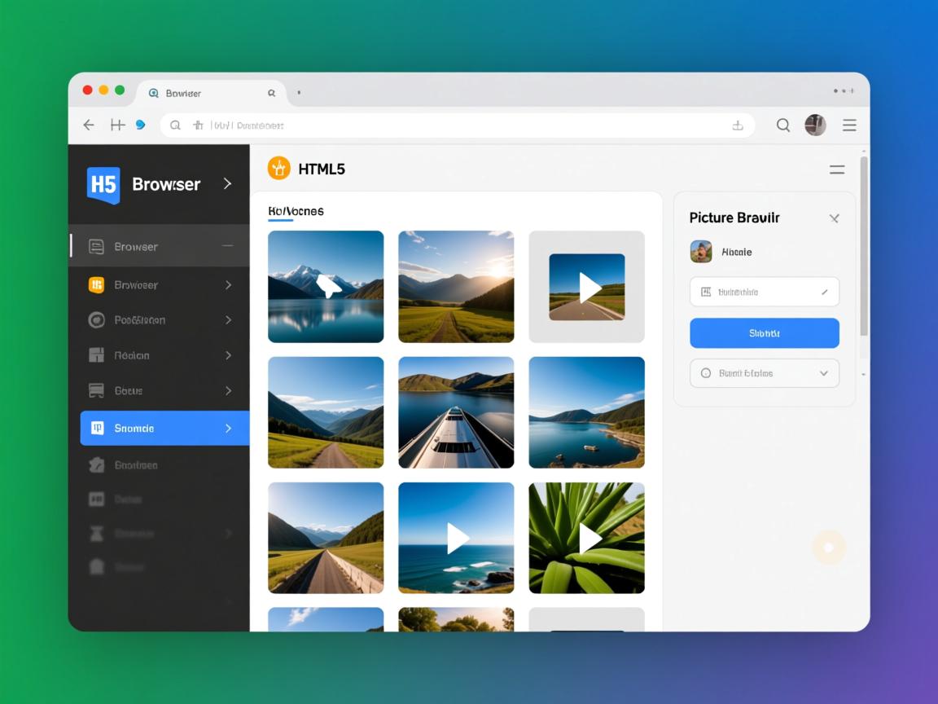Close the Picture Browser panel
Screen dimensions: 938x704
[834, 218]
